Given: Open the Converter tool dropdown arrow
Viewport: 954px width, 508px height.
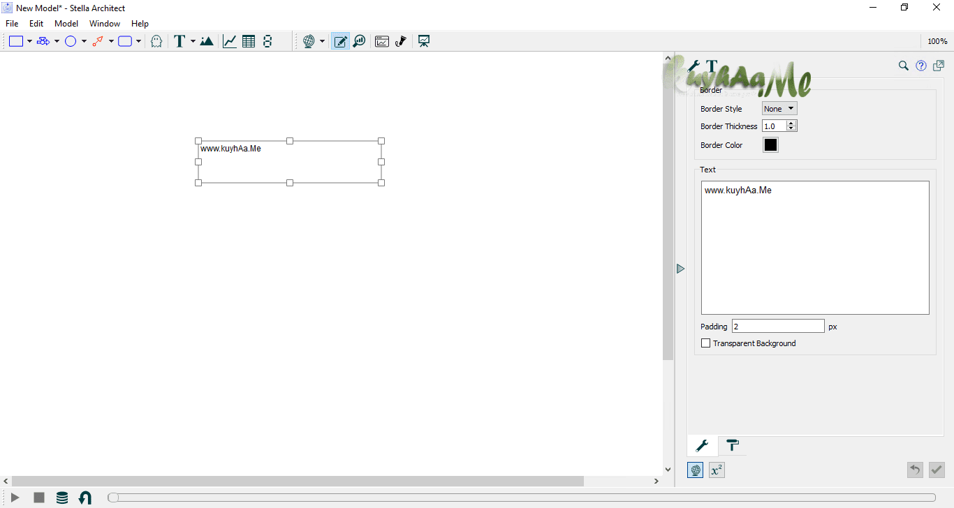Looking at the screenshot, I should pos(84,42).
